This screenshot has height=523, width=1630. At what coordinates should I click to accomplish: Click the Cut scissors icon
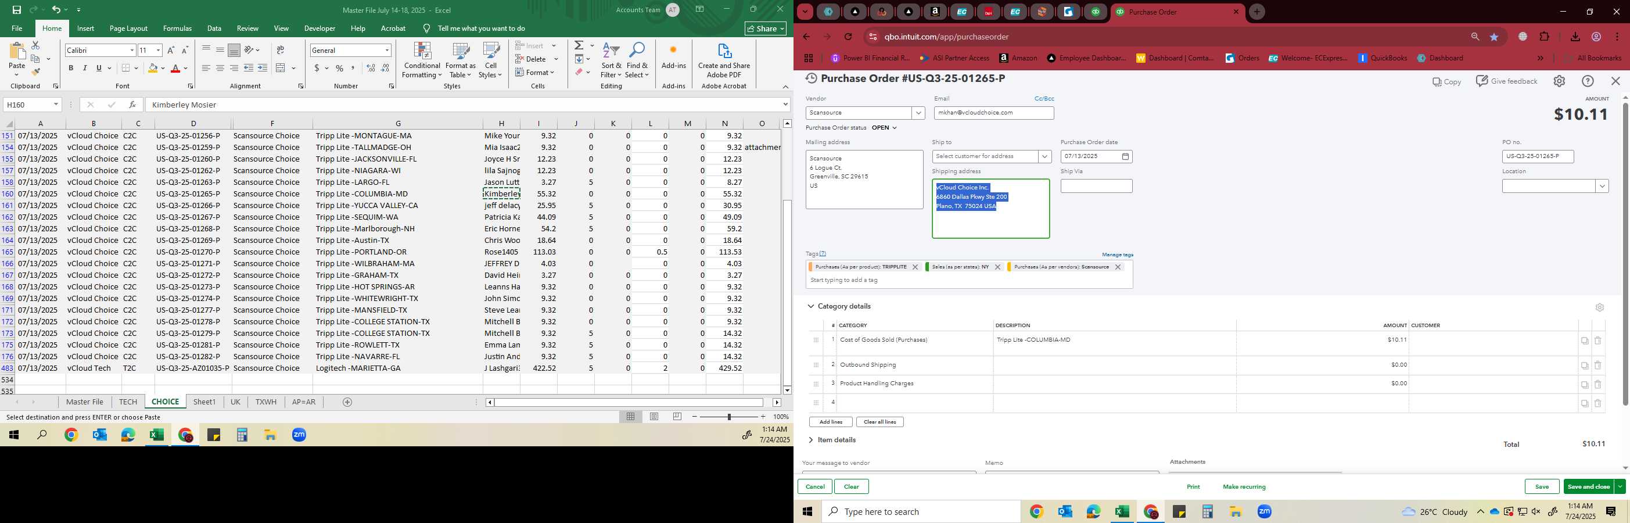35,45
